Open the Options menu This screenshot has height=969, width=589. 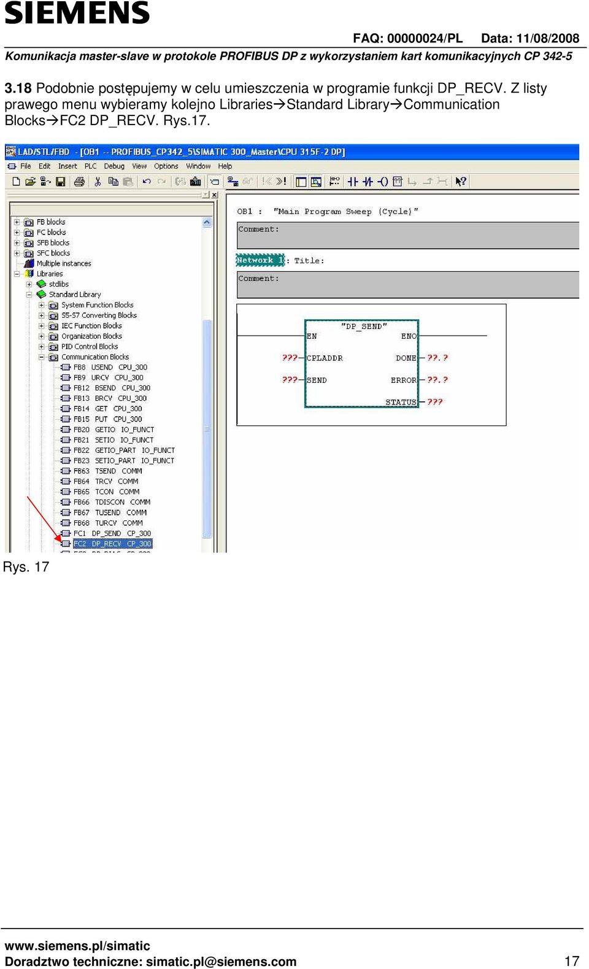tap(166, 166)
